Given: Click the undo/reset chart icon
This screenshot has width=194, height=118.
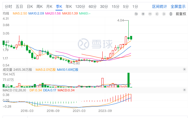Looking at the screenshot, I should [x=136, y=14].
